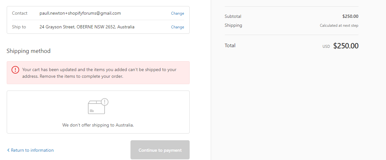Change the Ship to address

(x=177, y=27)
